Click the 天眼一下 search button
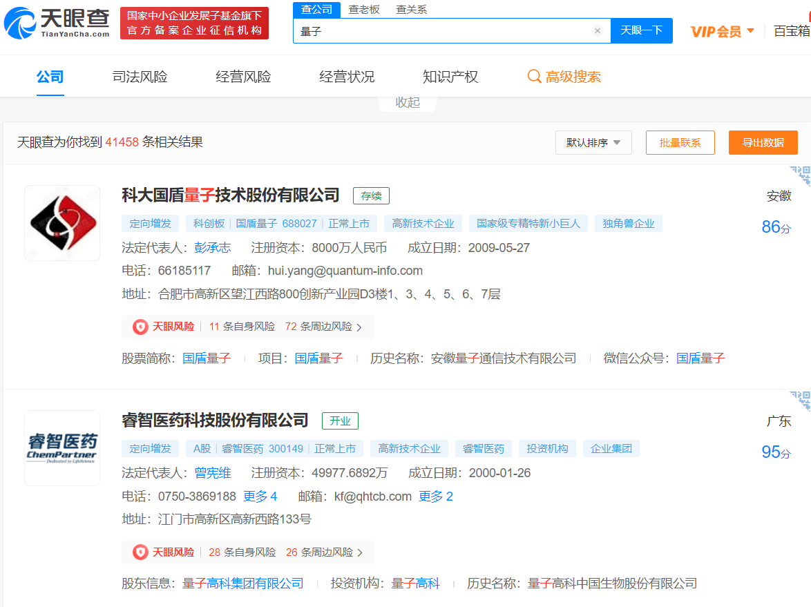 [641, 30]
